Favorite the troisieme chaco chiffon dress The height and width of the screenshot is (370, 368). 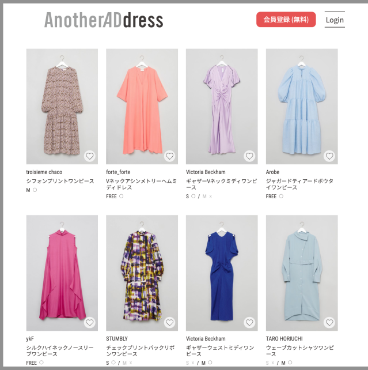[x=90, y=156]
